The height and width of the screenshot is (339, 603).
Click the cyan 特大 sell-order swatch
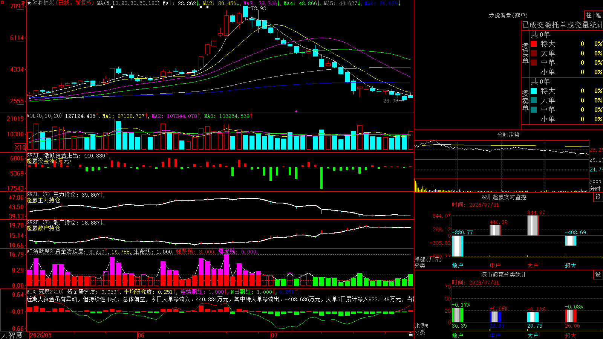534,91
